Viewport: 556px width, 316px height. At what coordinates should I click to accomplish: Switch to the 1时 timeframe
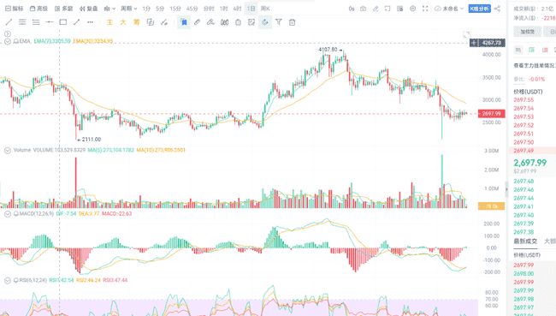pos(224,9)
